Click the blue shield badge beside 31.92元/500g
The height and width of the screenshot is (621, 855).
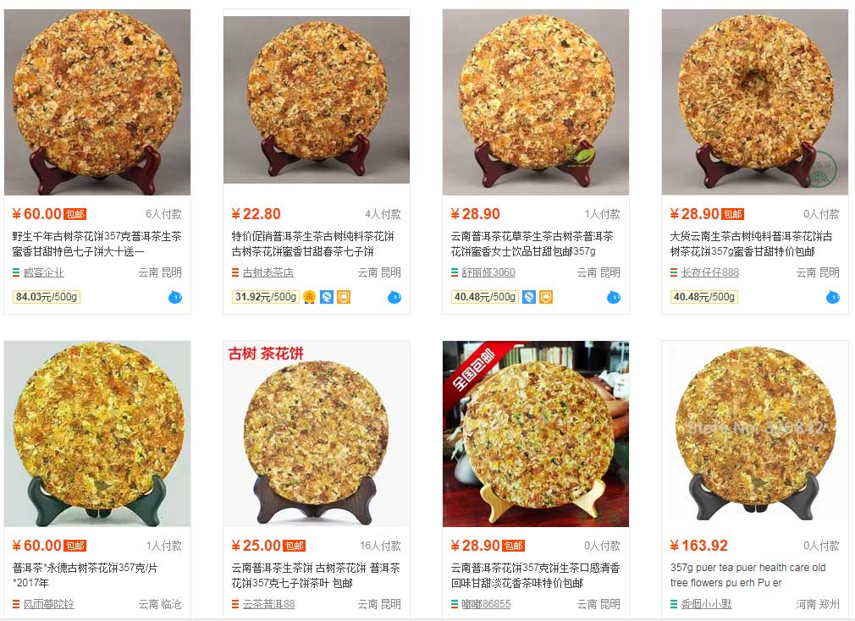[x=326, y=297]
